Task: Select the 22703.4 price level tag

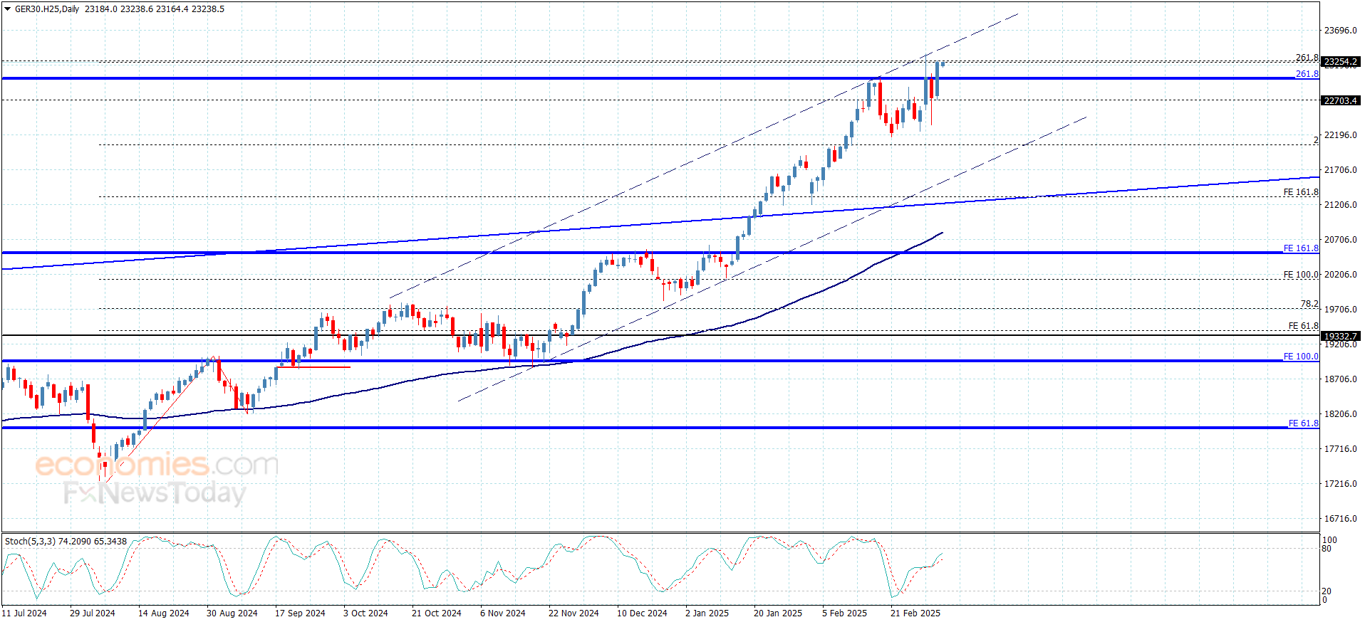Action: pyautogui.click(x=1341, y=100)
